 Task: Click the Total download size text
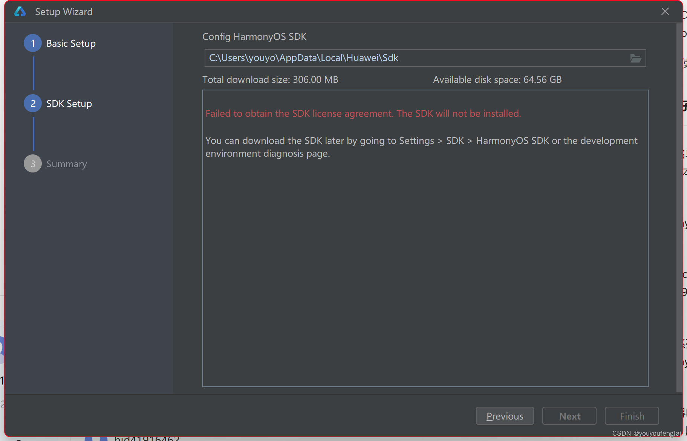pyautogui.click(x=270, y=79)
